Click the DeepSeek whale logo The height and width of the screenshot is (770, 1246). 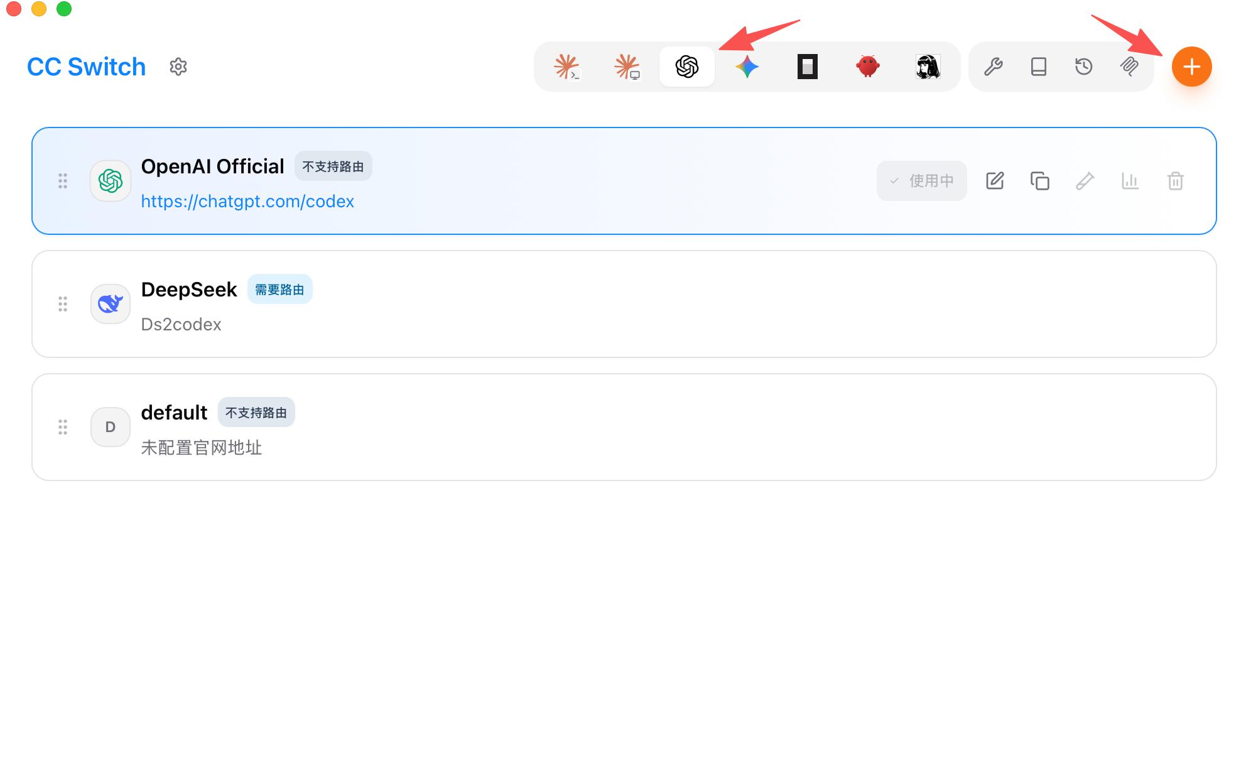111,304
